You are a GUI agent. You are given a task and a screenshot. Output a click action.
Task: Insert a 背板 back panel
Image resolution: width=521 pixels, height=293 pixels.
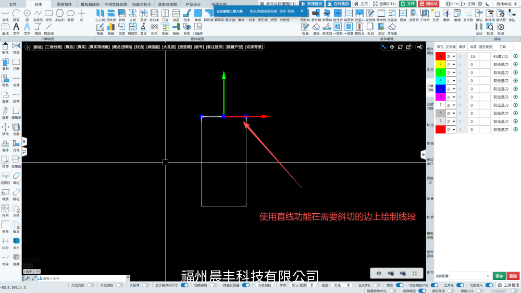coord(121,15)
